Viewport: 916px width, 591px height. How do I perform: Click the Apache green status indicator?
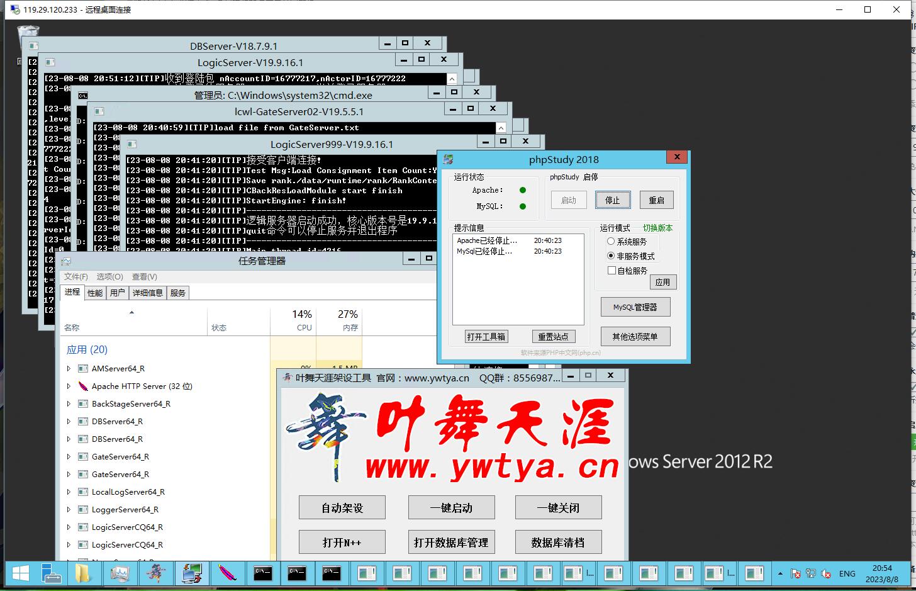(x=523, y=190)
